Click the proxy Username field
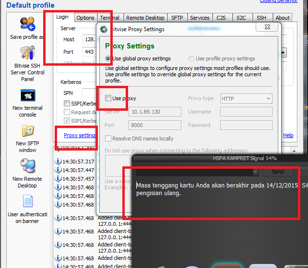This screenshot has width=308, height=268. (246, 112)
